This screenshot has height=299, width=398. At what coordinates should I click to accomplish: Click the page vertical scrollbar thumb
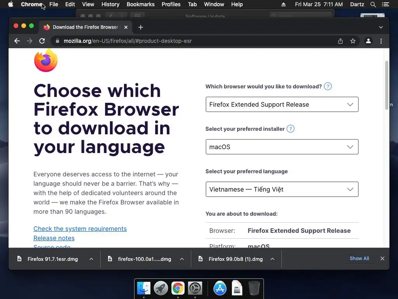[x=387, y=85]
